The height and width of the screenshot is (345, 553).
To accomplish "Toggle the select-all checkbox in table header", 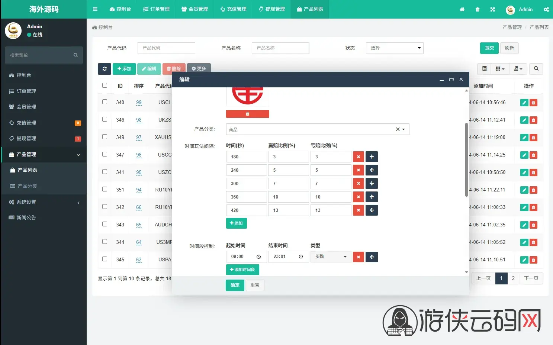I will 105,86.
